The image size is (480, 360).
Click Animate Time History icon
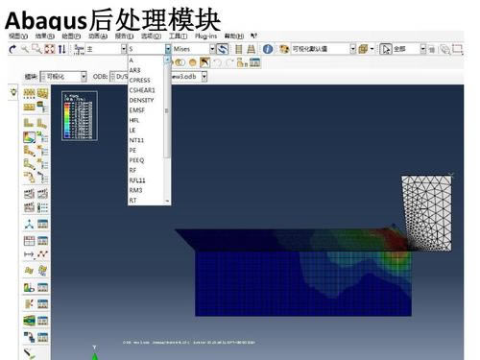tap(30, 194)
